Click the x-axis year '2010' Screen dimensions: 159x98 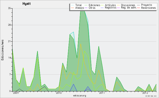(59, 93)
